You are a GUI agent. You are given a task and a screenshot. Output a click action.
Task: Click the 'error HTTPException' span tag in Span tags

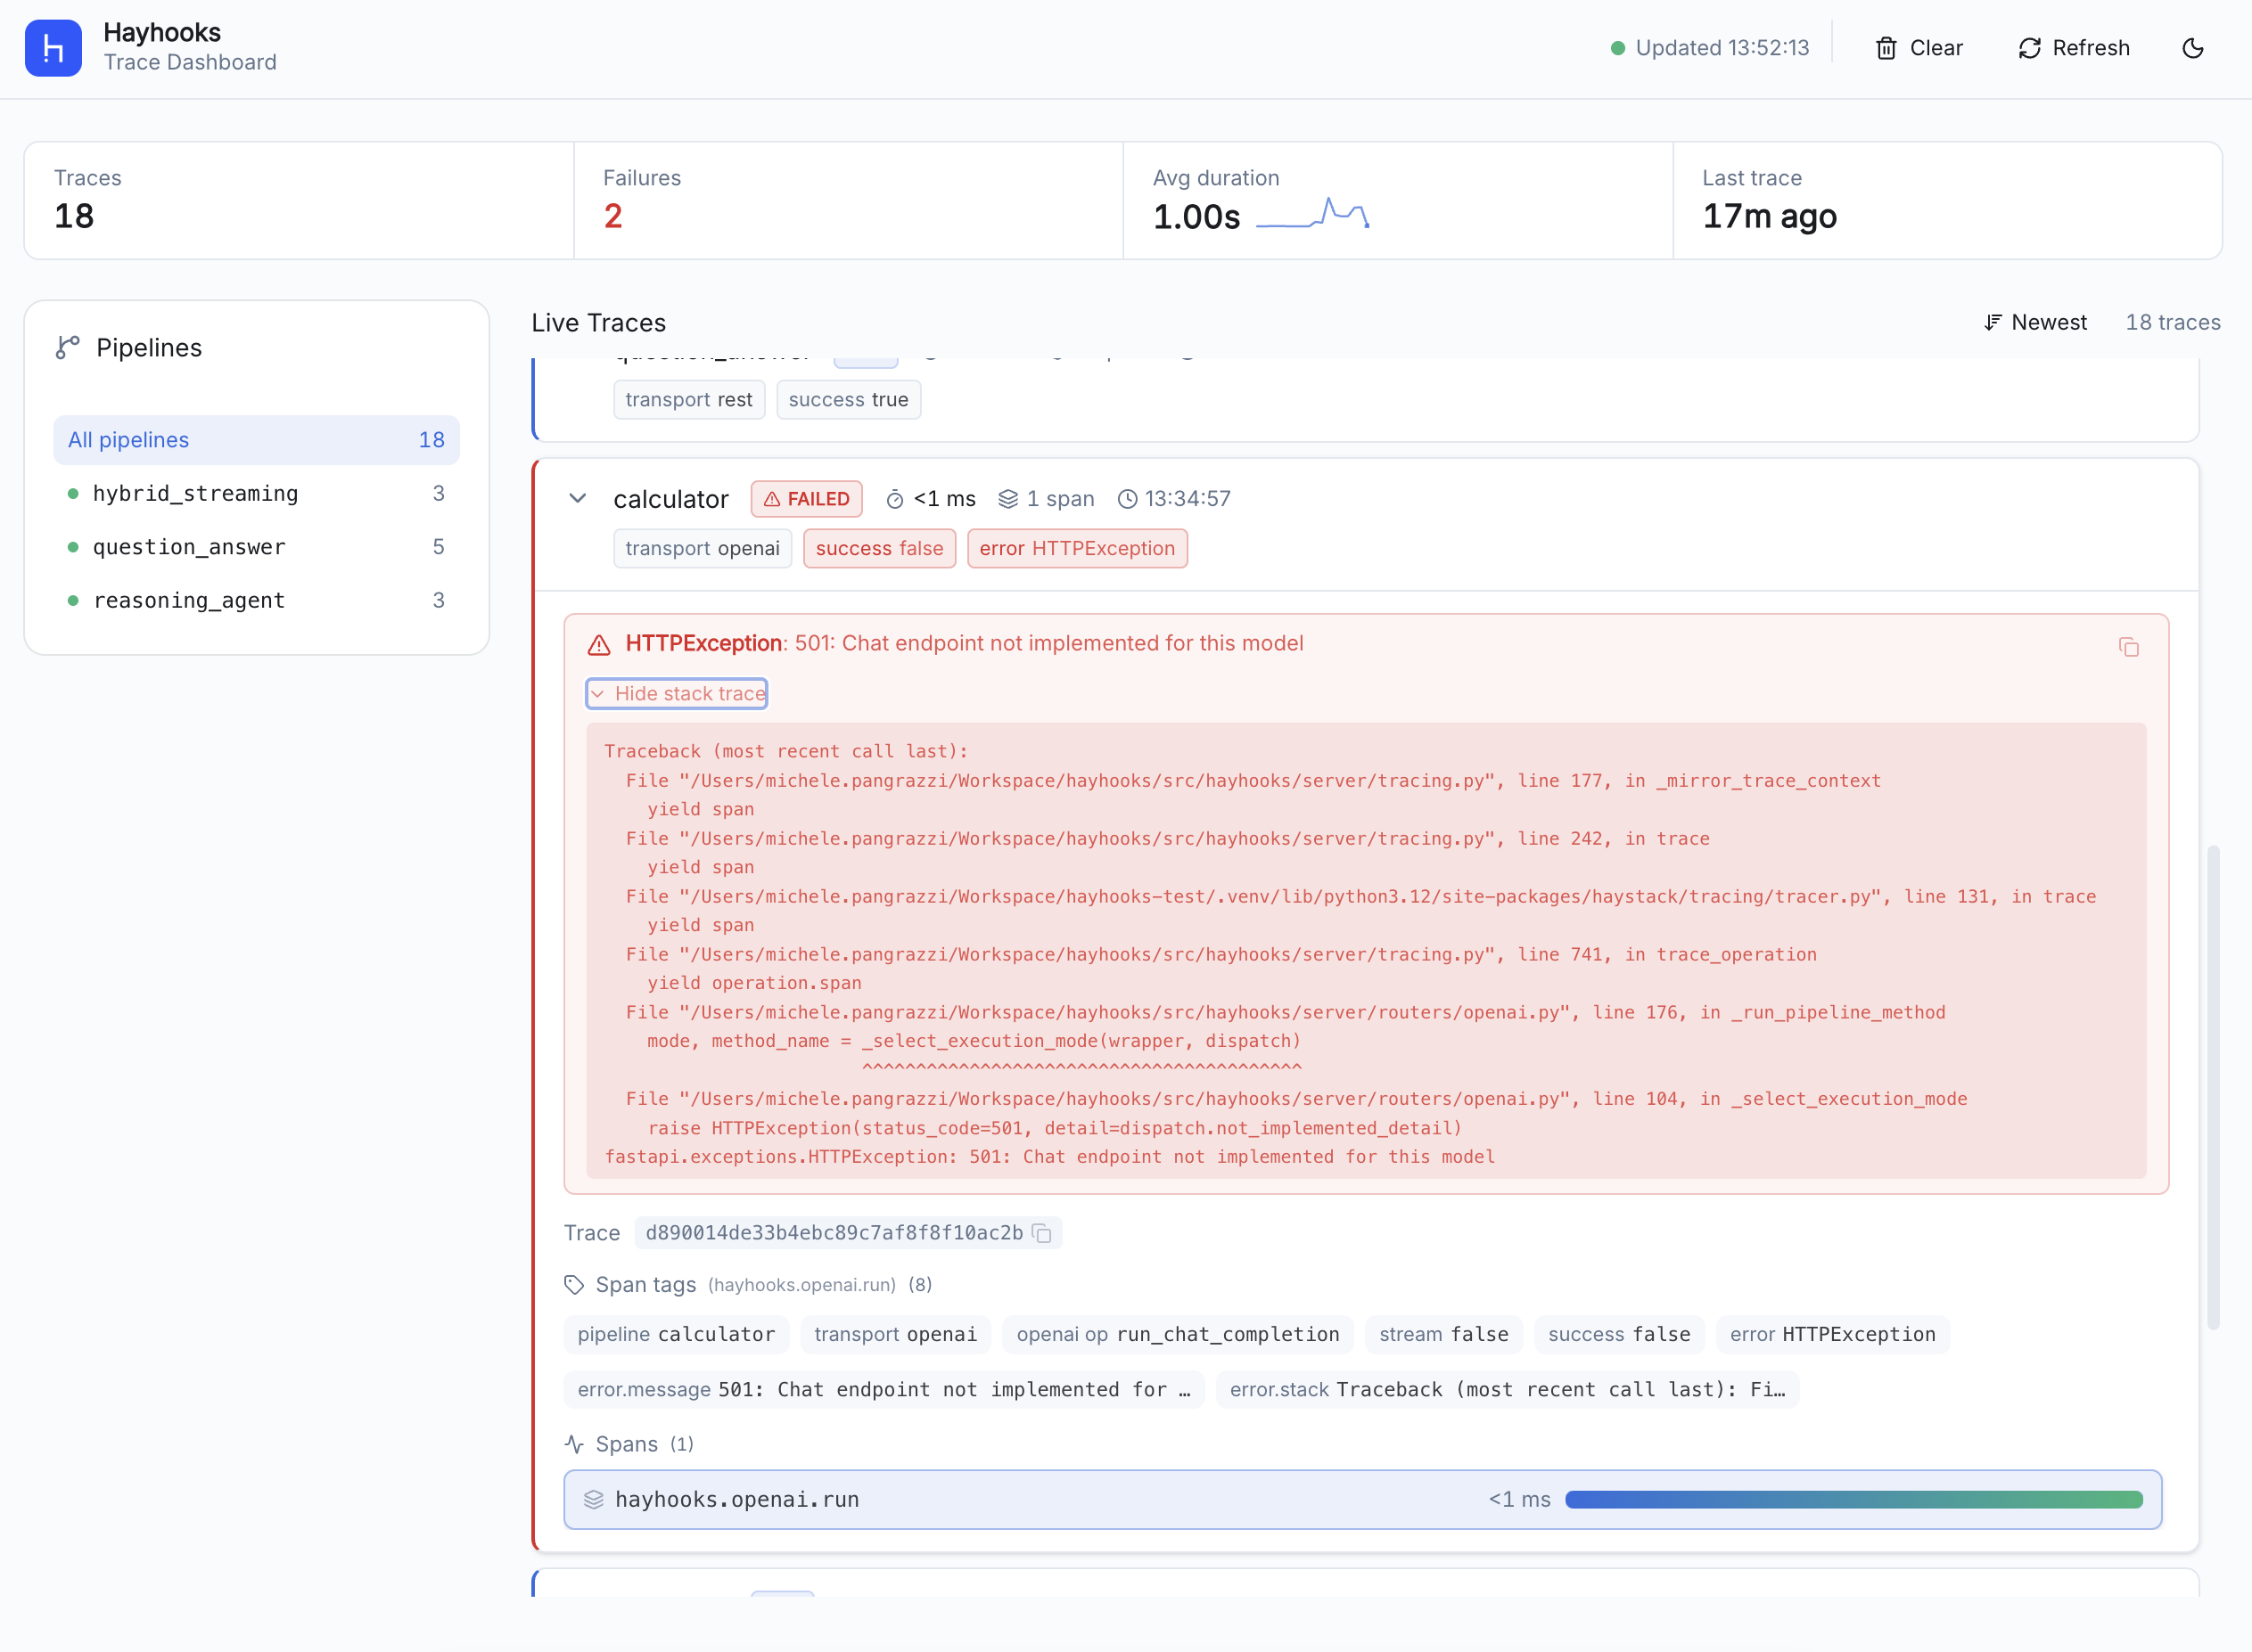1833,1334
